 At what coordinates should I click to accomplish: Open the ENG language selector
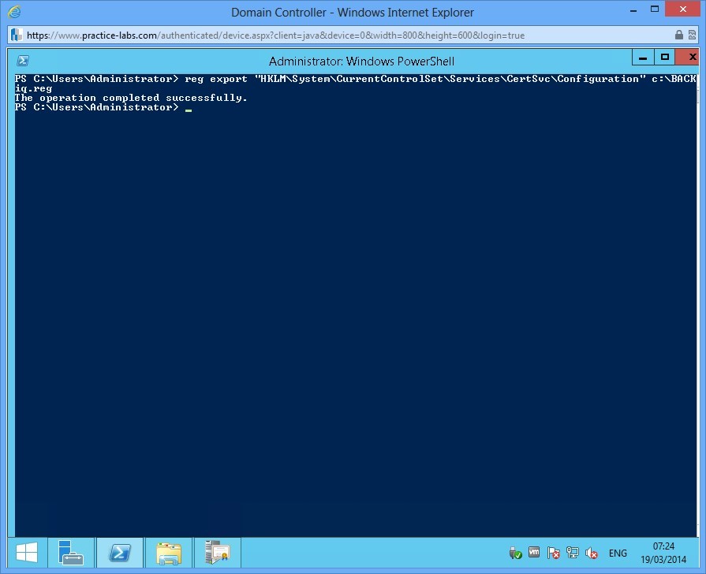[618, 553]
